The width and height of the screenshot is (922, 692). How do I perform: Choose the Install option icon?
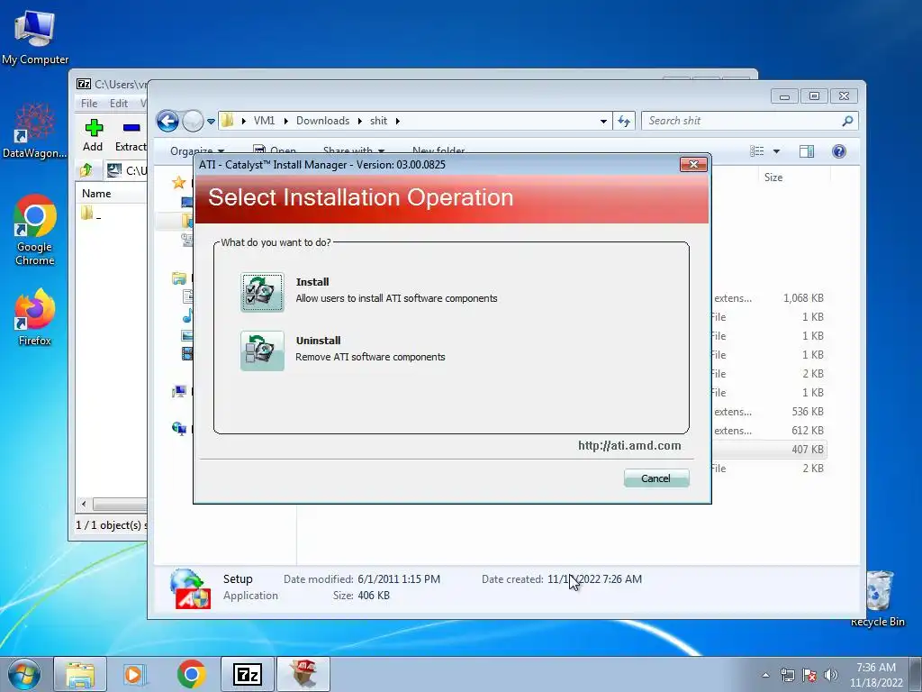[x=262, y=292]
